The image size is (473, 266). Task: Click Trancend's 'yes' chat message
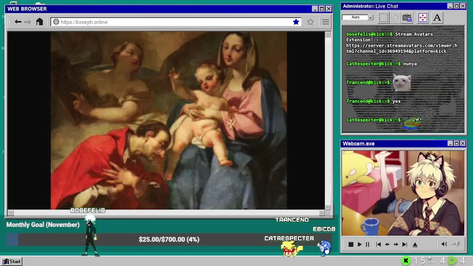397,101
